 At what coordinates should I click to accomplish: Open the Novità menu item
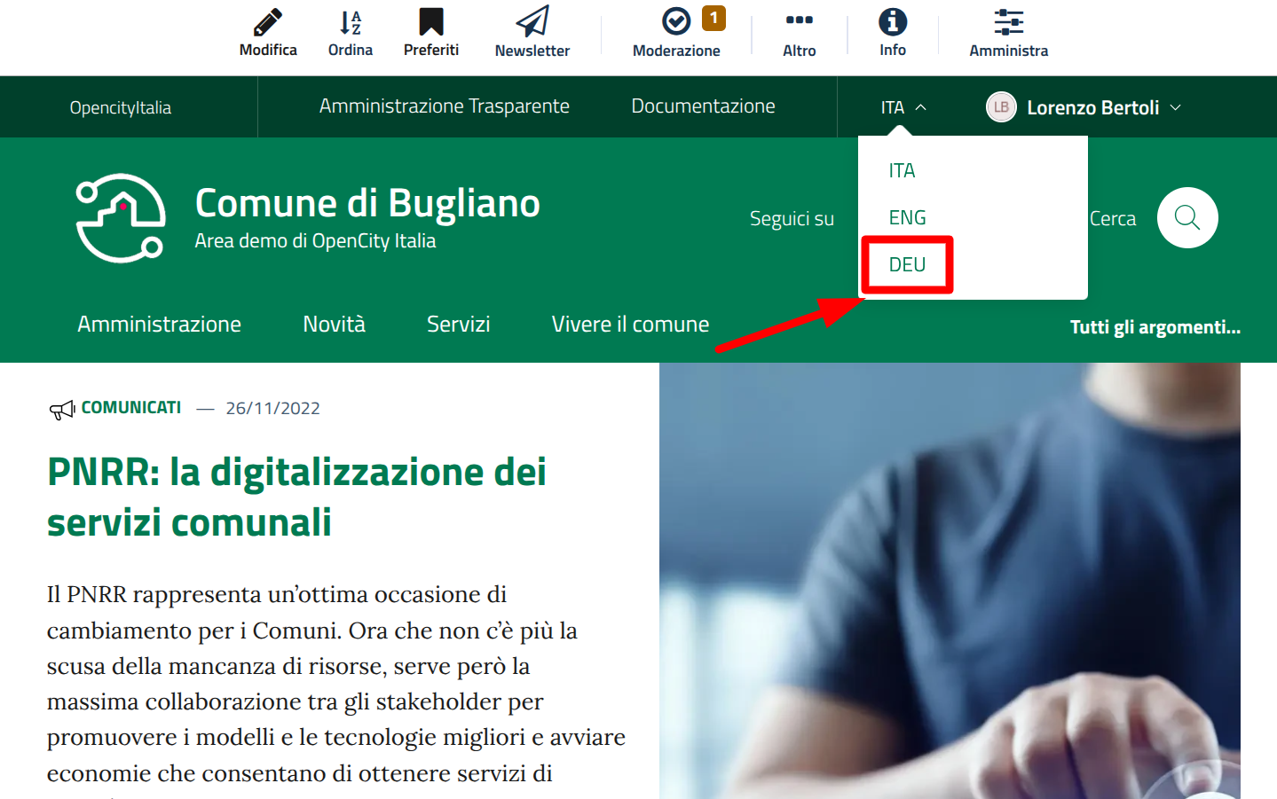(x=334, y=325)
